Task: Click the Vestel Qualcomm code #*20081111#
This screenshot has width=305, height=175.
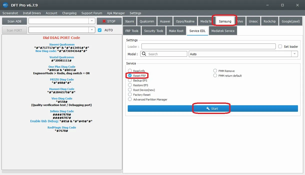Action: [x=61, y=60]
